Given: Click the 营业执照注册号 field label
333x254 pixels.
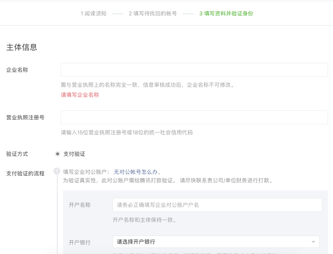Looking at the screenshot, I should 25,117.
